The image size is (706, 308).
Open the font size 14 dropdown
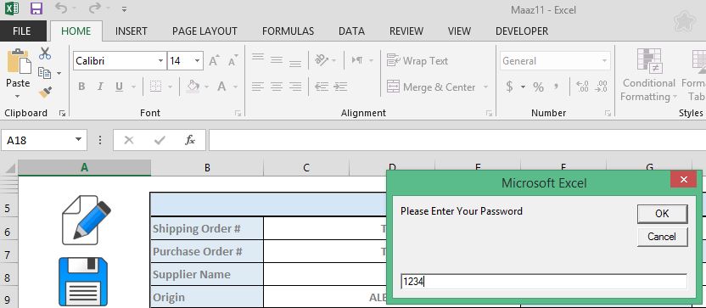[x=197, y=61]
